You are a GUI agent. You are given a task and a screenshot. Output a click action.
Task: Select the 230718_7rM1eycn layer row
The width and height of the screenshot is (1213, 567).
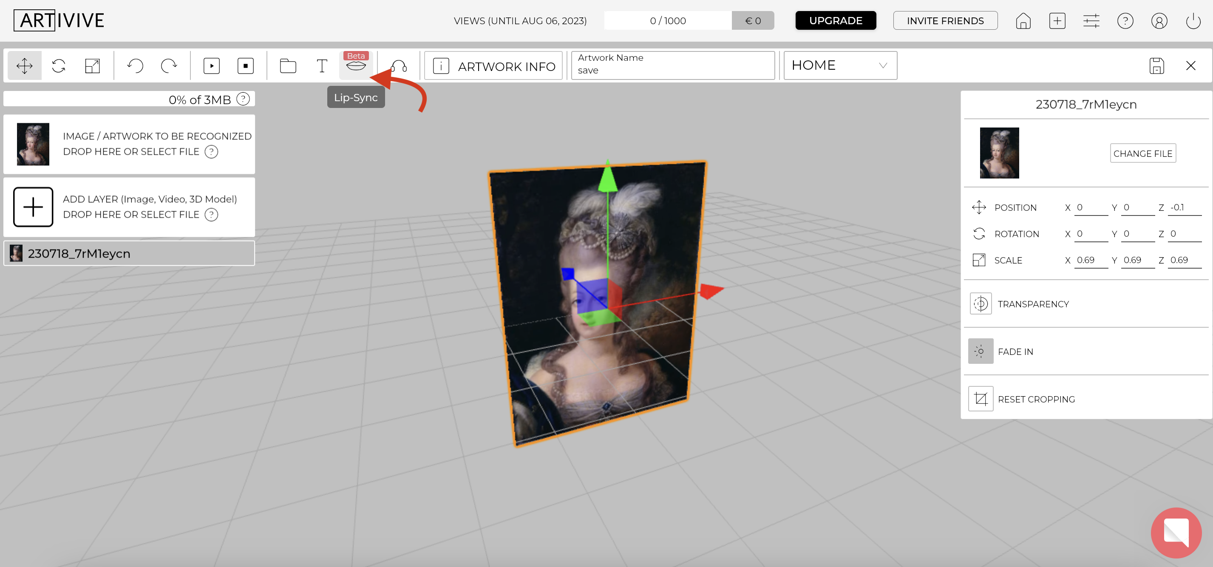pyautogui.click(x=129, y=253)
